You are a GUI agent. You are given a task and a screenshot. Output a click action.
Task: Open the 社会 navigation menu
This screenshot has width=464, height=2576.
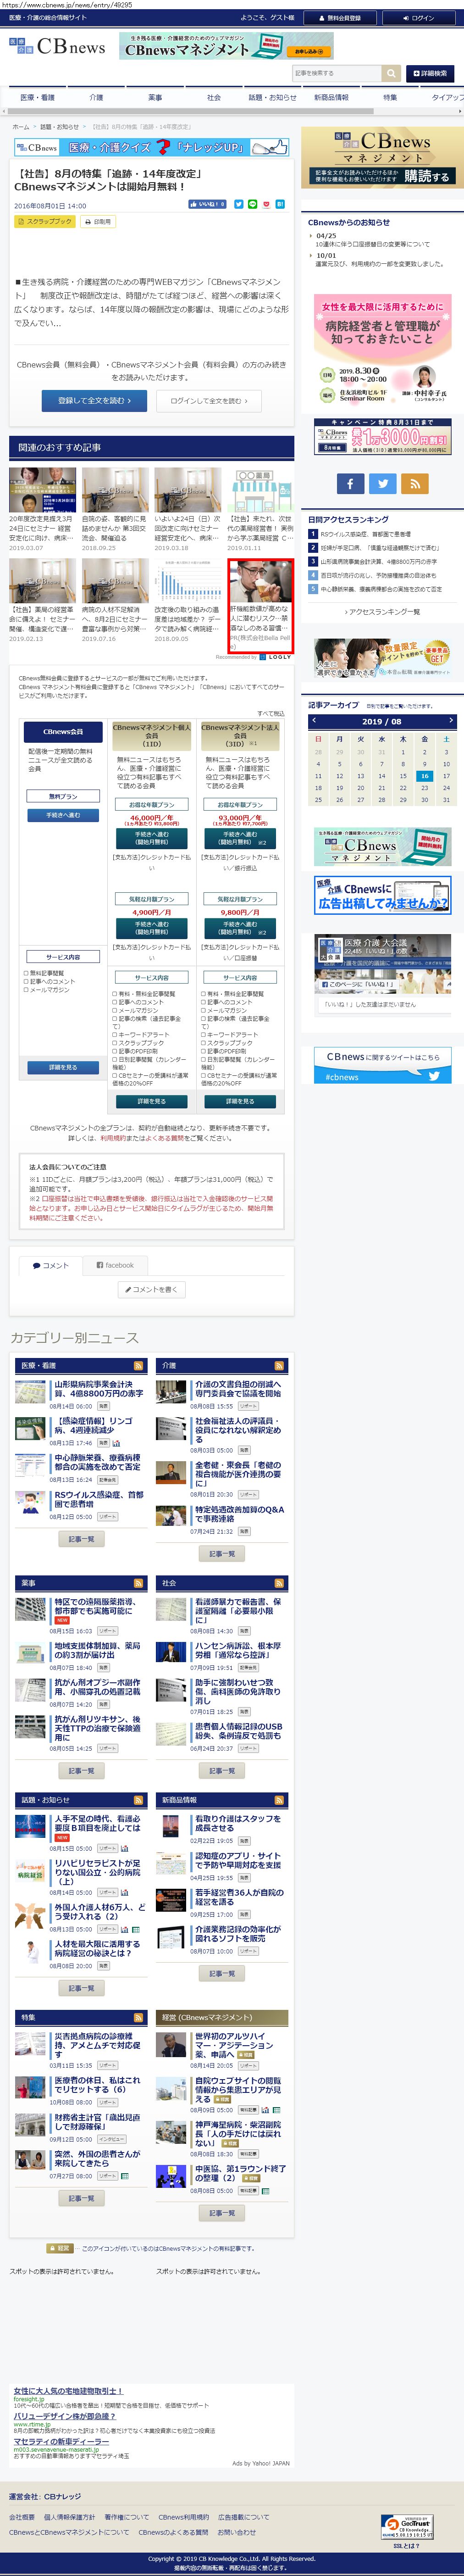click(x=214, y=98)
